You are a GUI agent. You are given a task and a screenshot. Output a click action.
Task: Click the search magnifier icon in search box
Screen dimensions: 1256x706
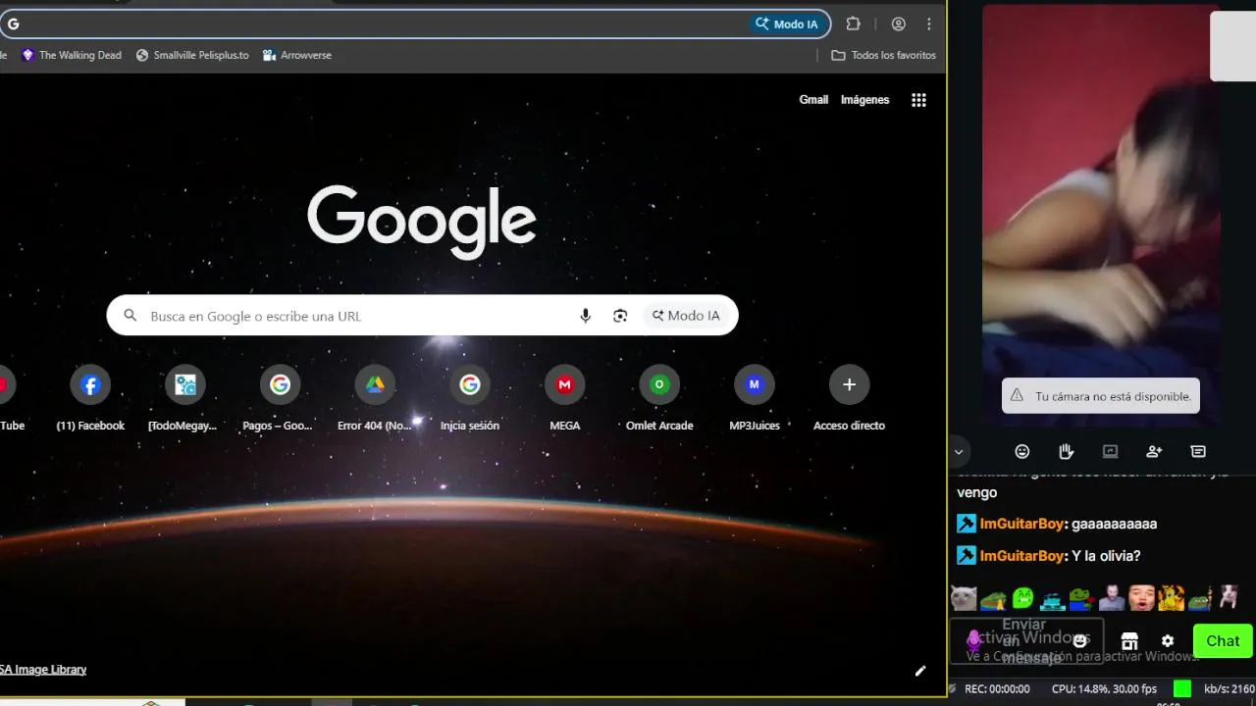[x=131, y=316]
